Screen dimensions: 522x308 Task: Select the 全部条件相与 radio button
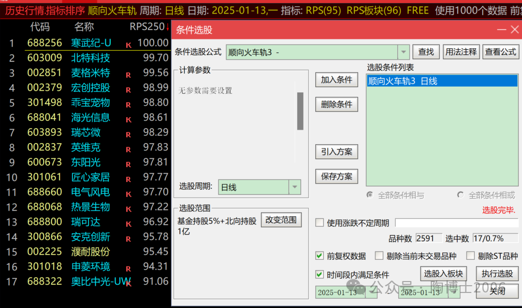point(370,194)
